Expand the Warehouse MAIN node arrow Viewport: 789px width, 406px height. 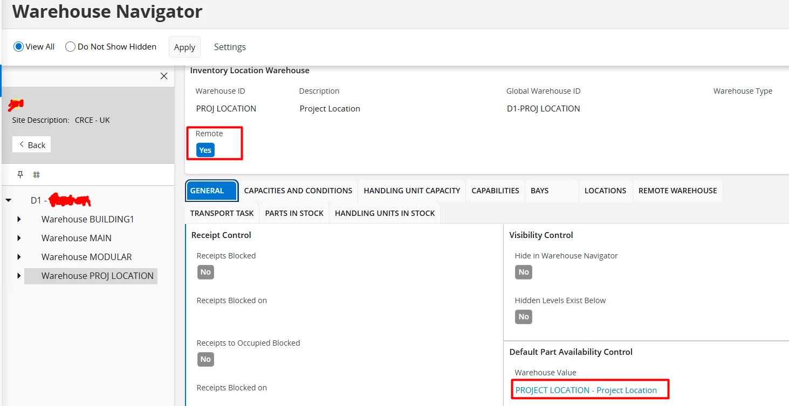19,239
